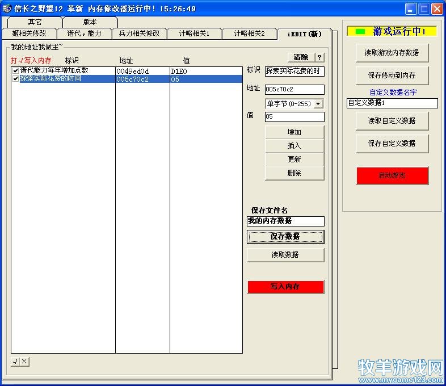This screenshot has width=446, height=386.
Task: Switch to the 其它 tab
Action: click(x=35, y=22)
